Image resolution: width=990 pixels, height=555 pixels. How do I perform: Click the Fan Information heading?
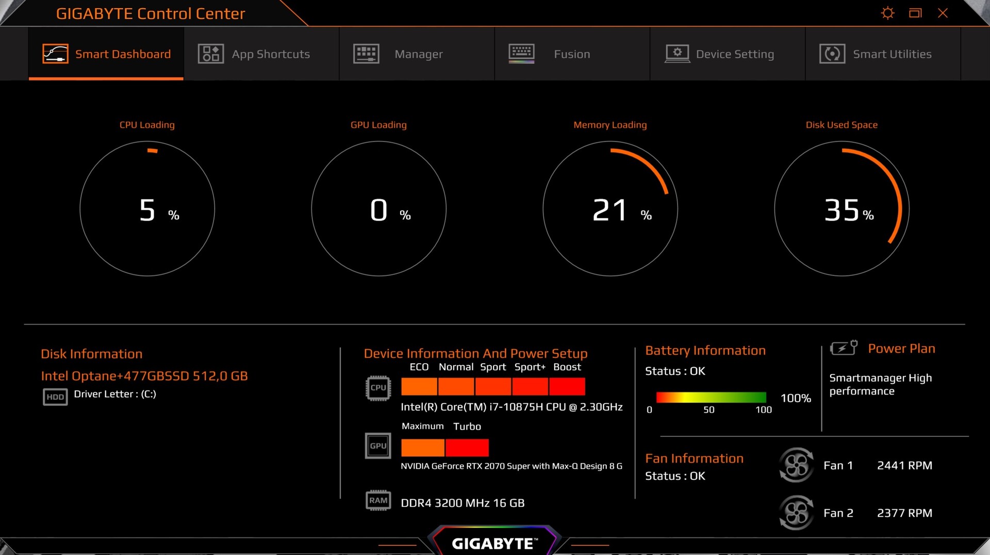point(694,459)
